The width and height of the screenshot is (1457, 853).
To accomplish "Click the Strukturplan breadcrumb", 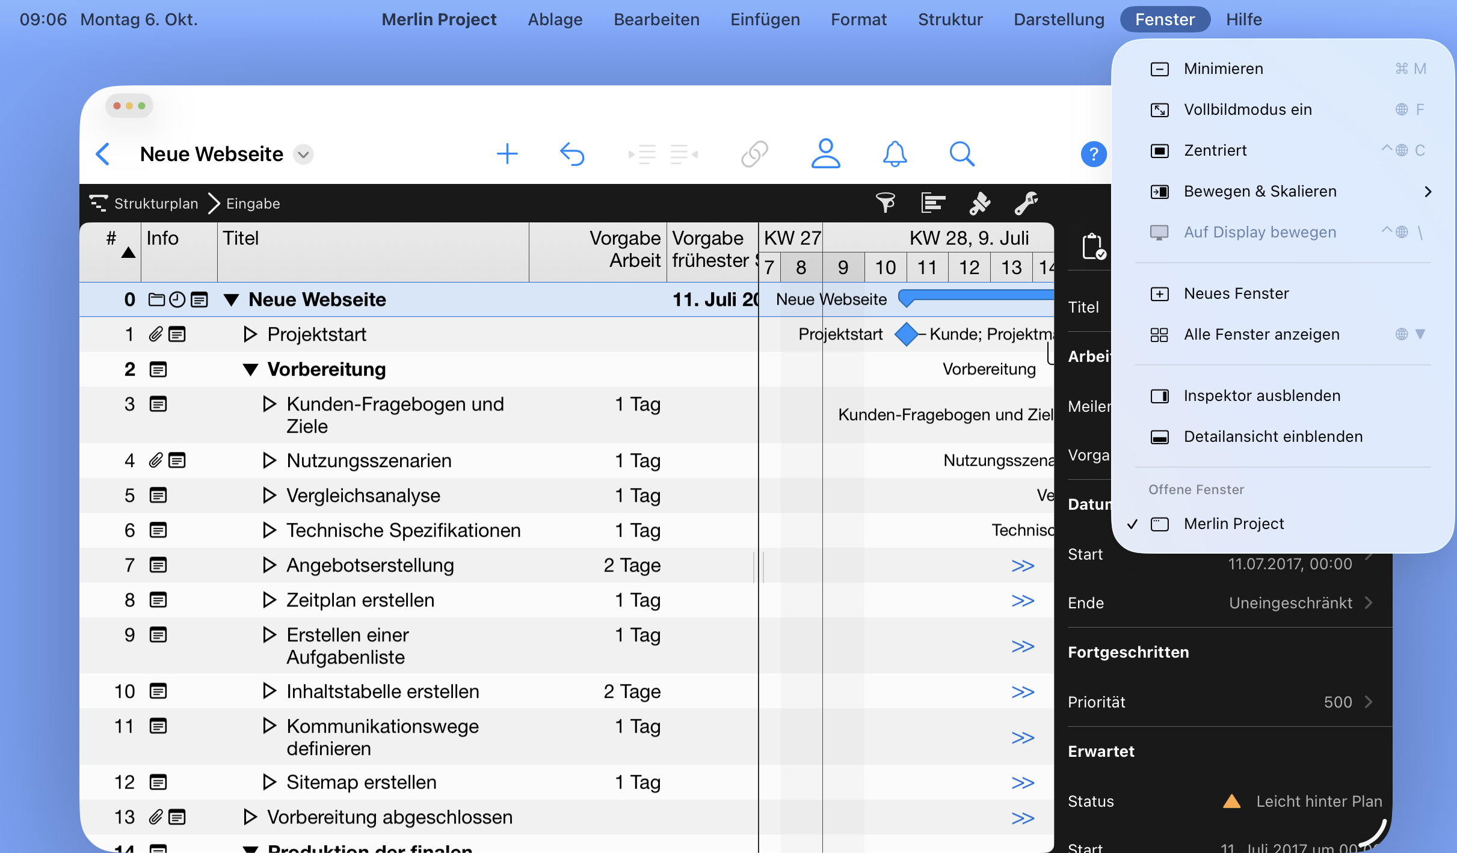I will coord(155,204).
